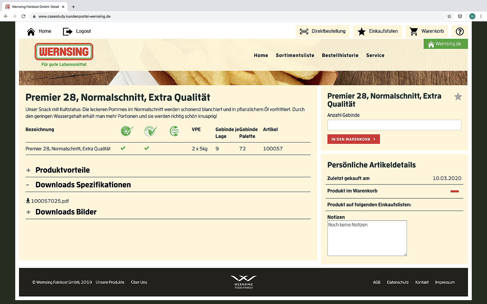This screenshot has width=487, height=304.
Task: Open Chrome three-dot menu
Action: [x=481, y=16]
